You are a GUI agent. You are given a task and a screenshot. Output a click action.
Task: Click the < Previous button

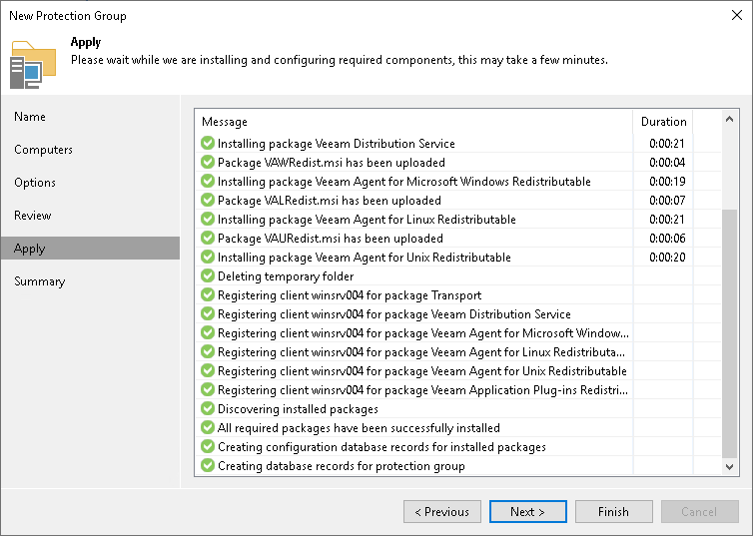442,511
